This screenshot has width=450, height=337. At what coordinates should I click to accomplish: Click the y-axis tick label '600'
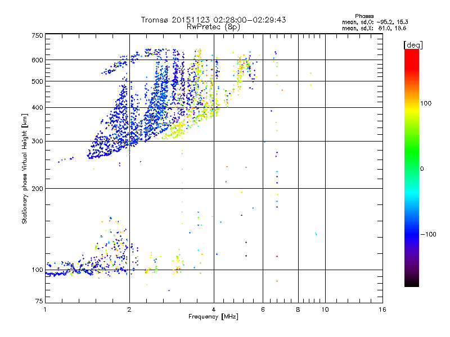point(38,60)
